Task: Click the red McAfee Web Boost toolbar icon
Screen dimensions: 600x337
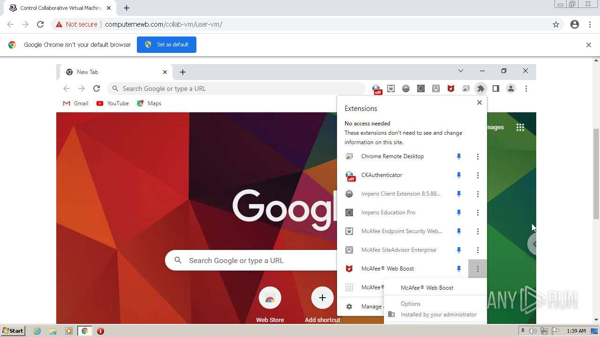Action: [451, 88]
